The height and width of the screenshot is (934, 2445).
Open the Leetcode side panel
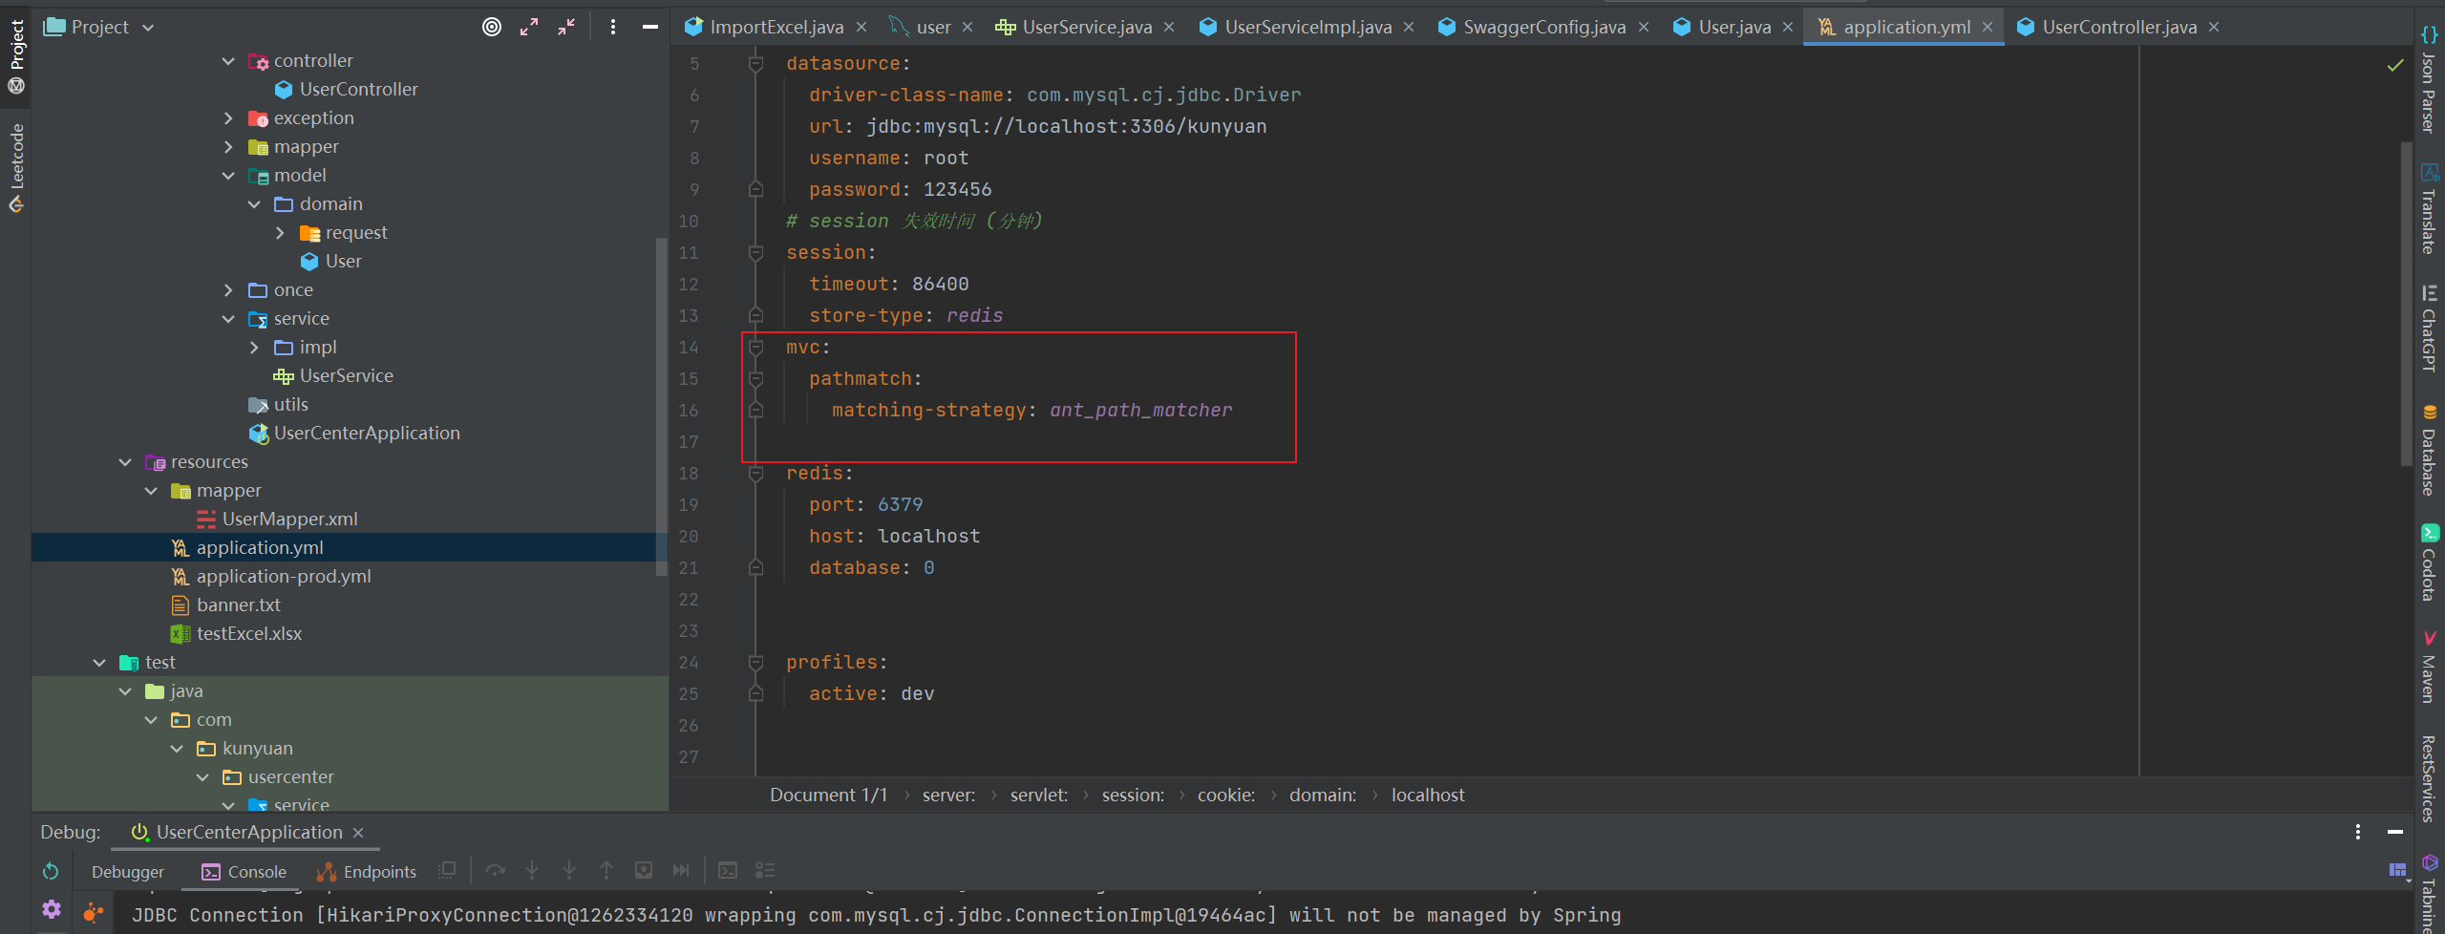point(16,168)
